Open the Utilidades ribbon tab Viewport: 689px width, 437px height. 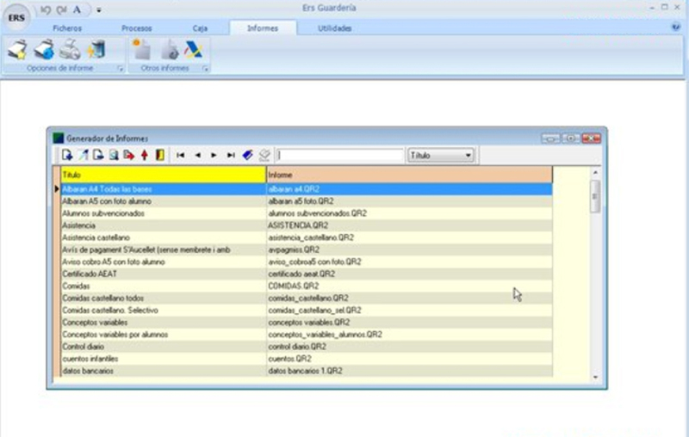point(334,28)
